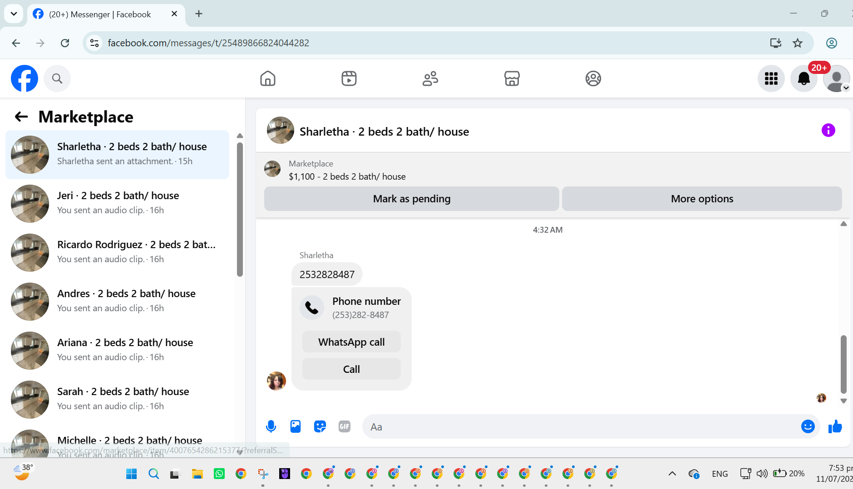The image size is (853, 489).
Task: Send a thumbs-up like
Action: pyautogui.click(x=835, y=426)
